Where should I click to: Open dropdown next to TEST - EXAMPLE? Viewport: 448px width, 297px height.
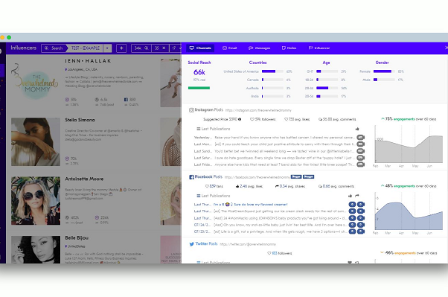tap(107, 48)
